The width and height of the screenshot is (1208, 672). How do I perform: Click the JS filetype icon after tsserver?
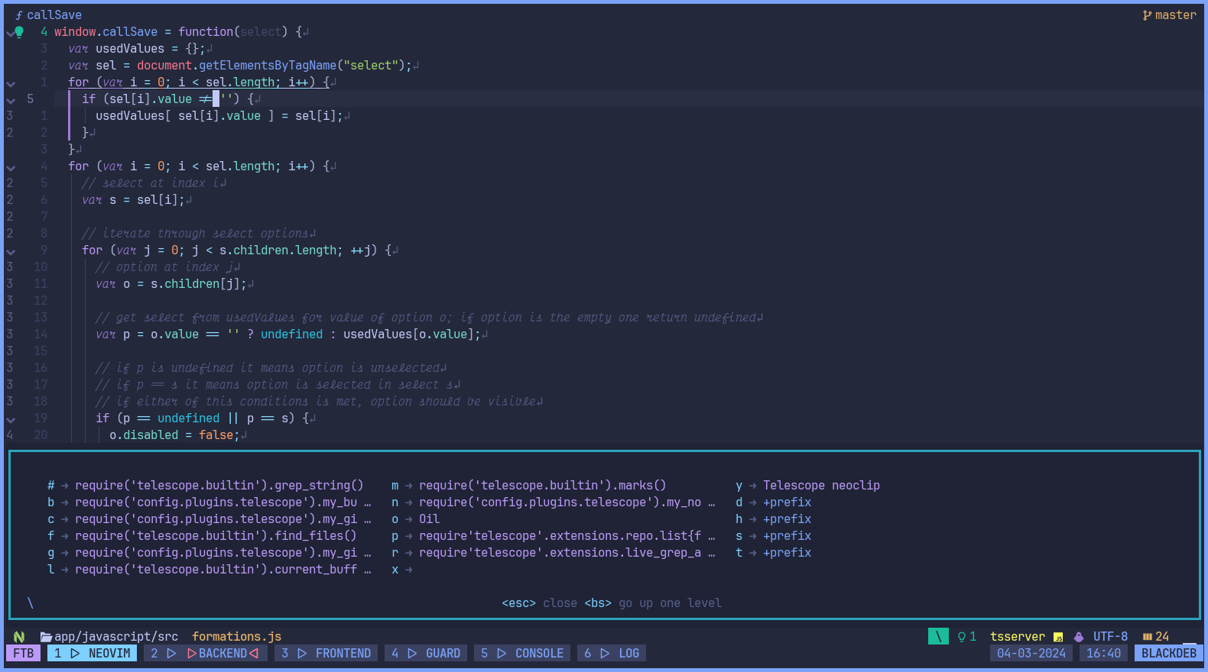(1058, 637)
